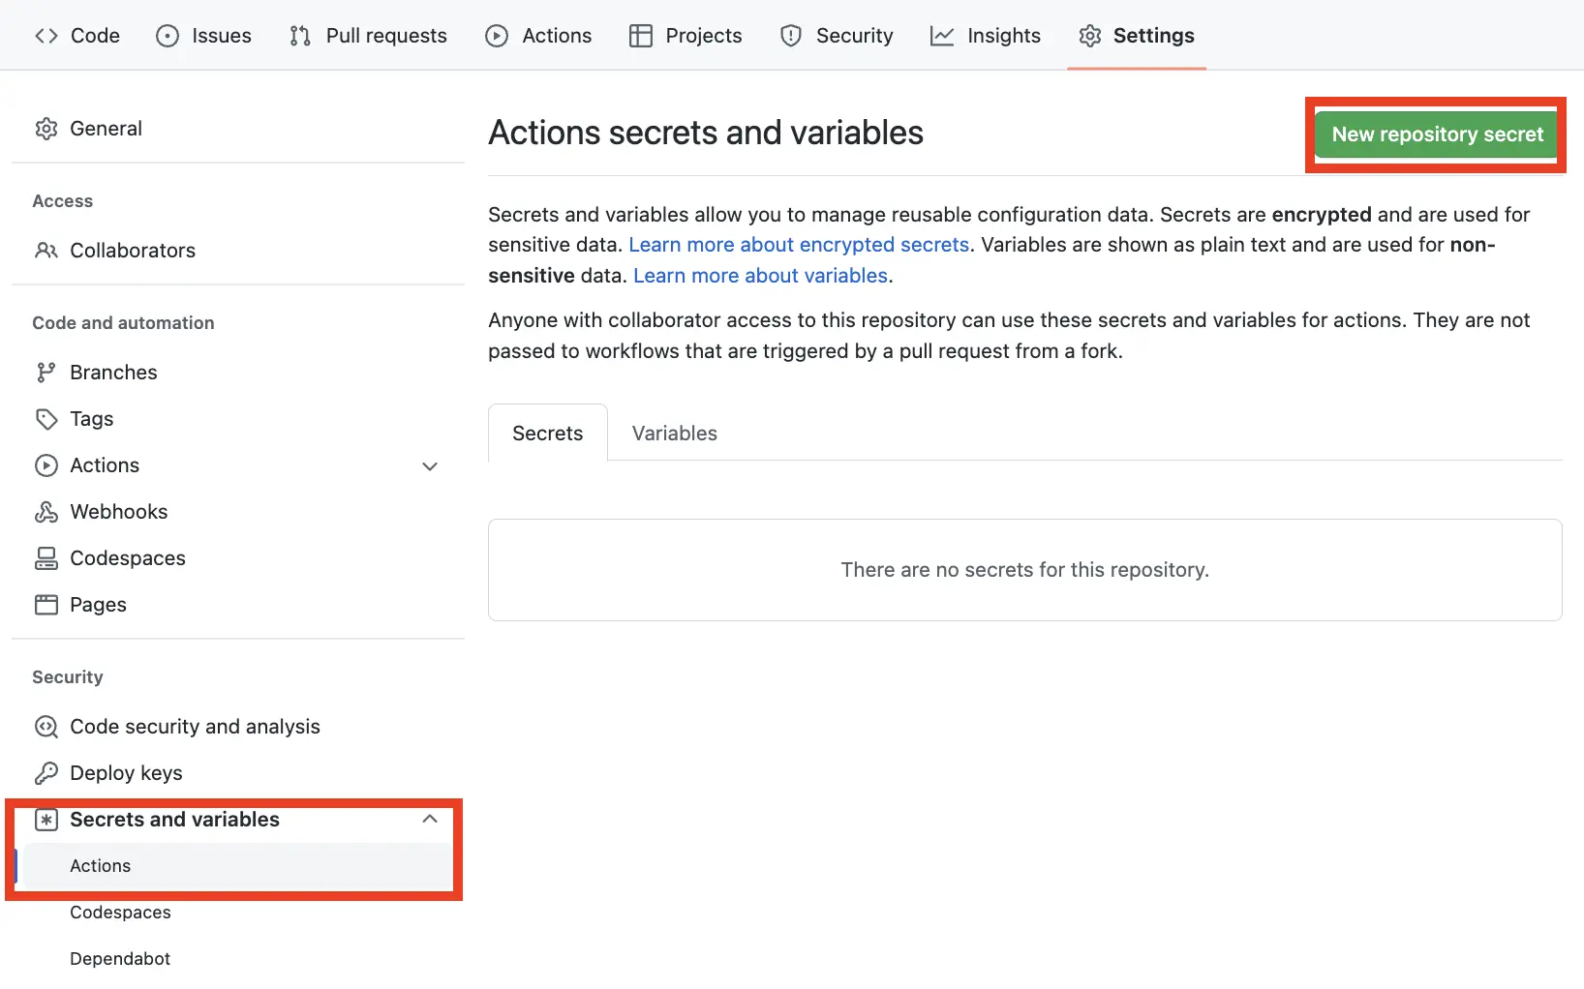Click the Deploy keys key icon

[x=46, y=772]
